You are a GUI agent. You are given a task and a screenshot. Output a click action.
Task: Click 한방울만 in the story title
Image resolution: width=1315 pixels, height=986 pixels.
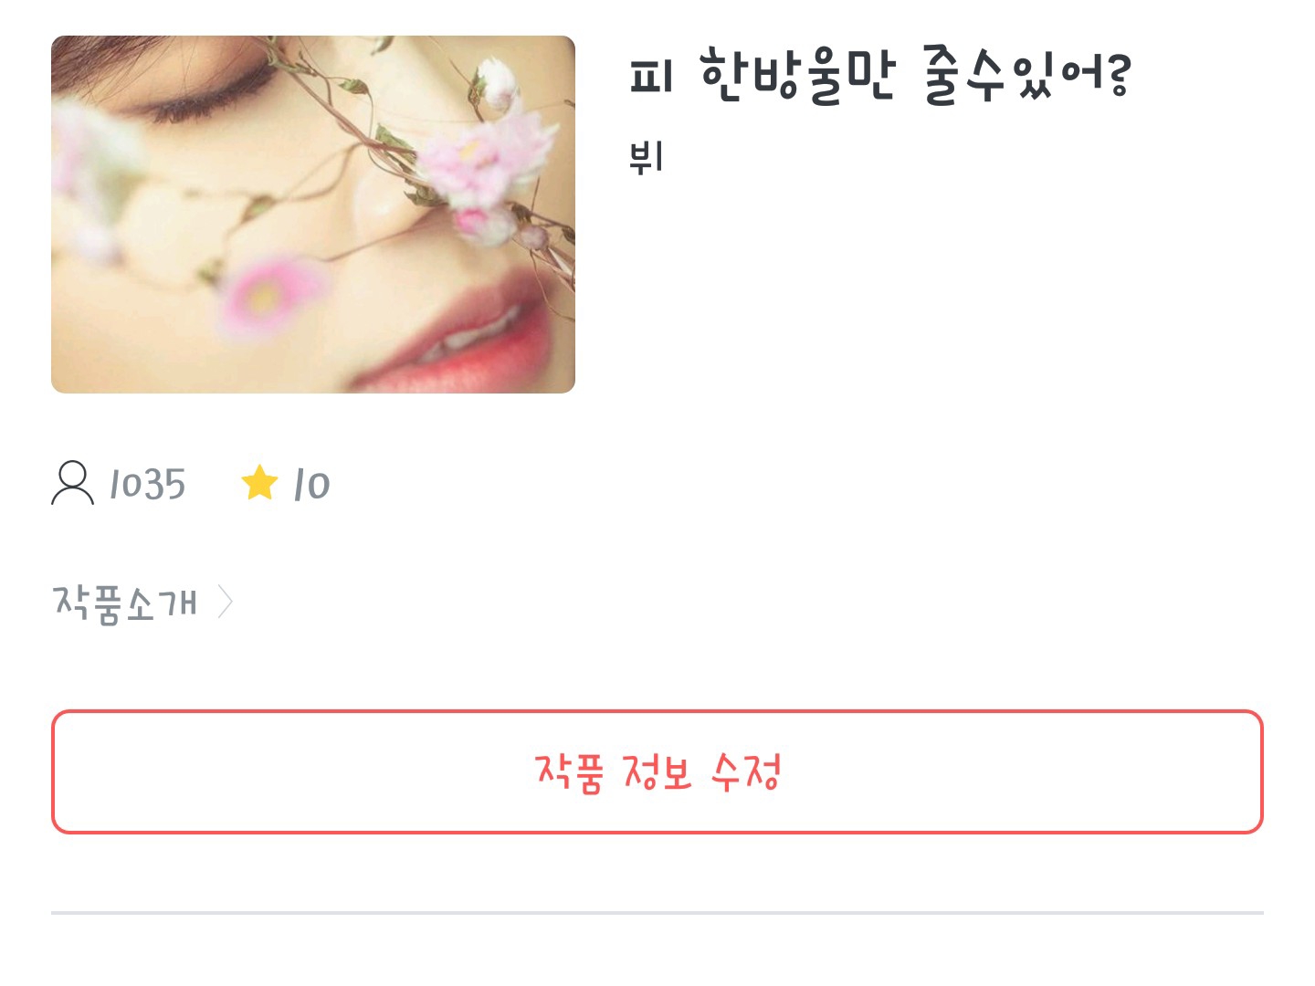tap(797, 75)
